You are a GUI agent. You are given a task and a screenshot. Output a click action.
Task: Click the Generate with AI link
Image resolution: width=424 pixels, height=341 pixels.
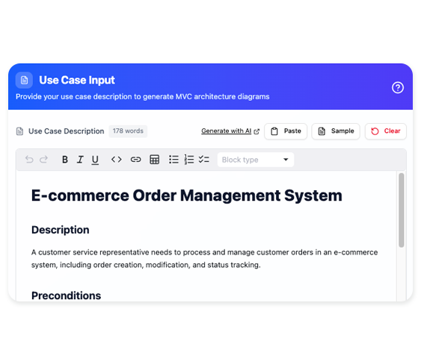pos(230,131)
